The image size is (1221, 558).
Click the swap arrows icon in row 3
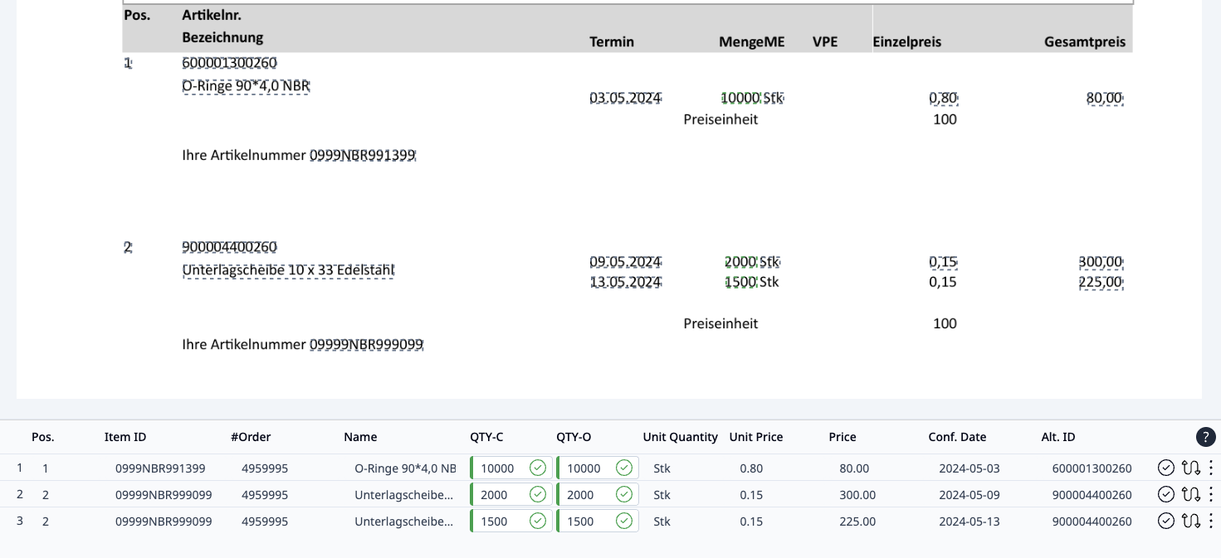pos(1190,521)
